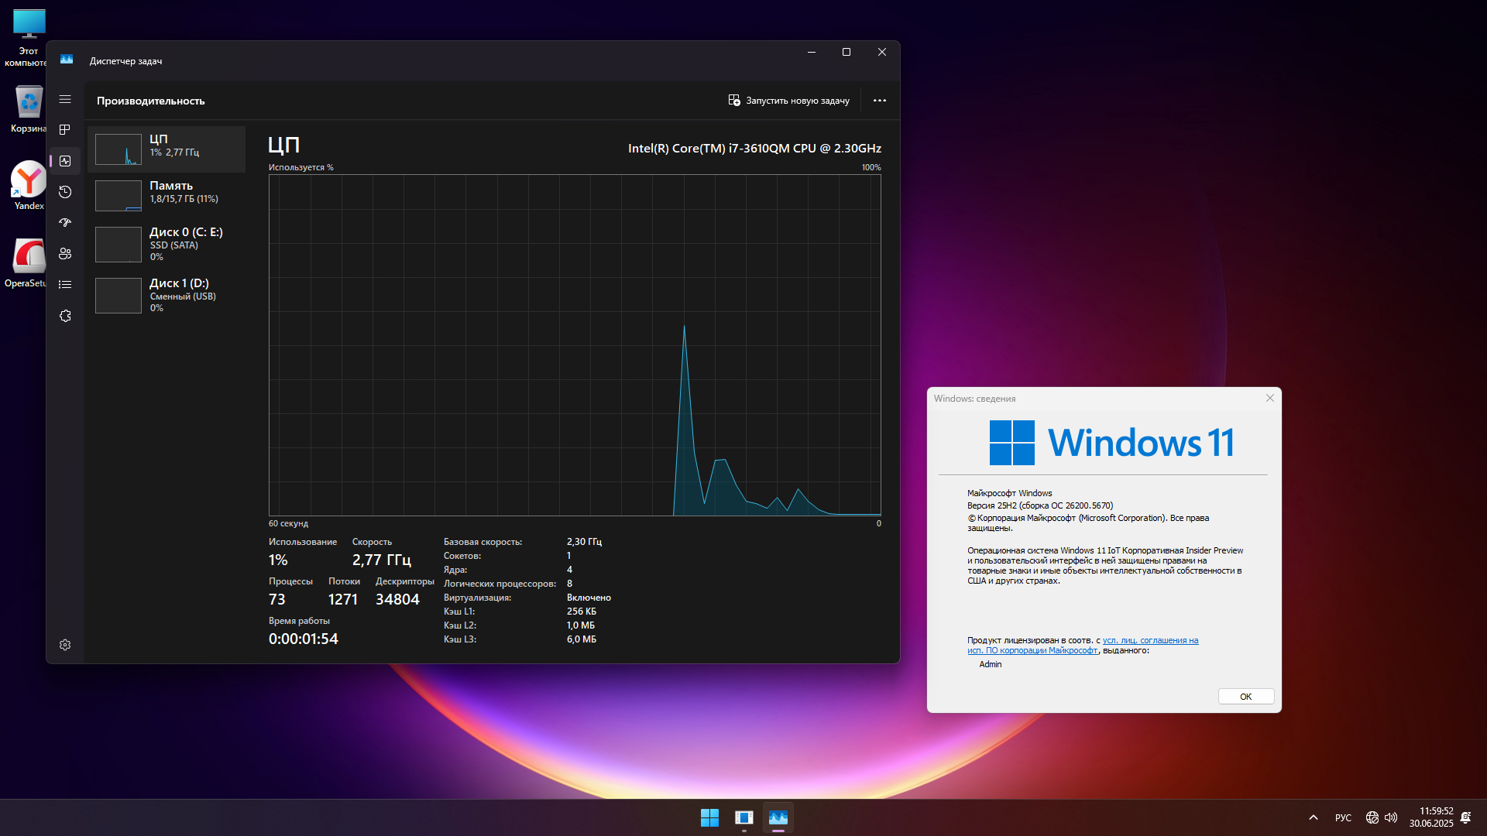Screen dimensions: 1487x836
Task: Open the Processes page icon
Action: (x=65, y=130)
